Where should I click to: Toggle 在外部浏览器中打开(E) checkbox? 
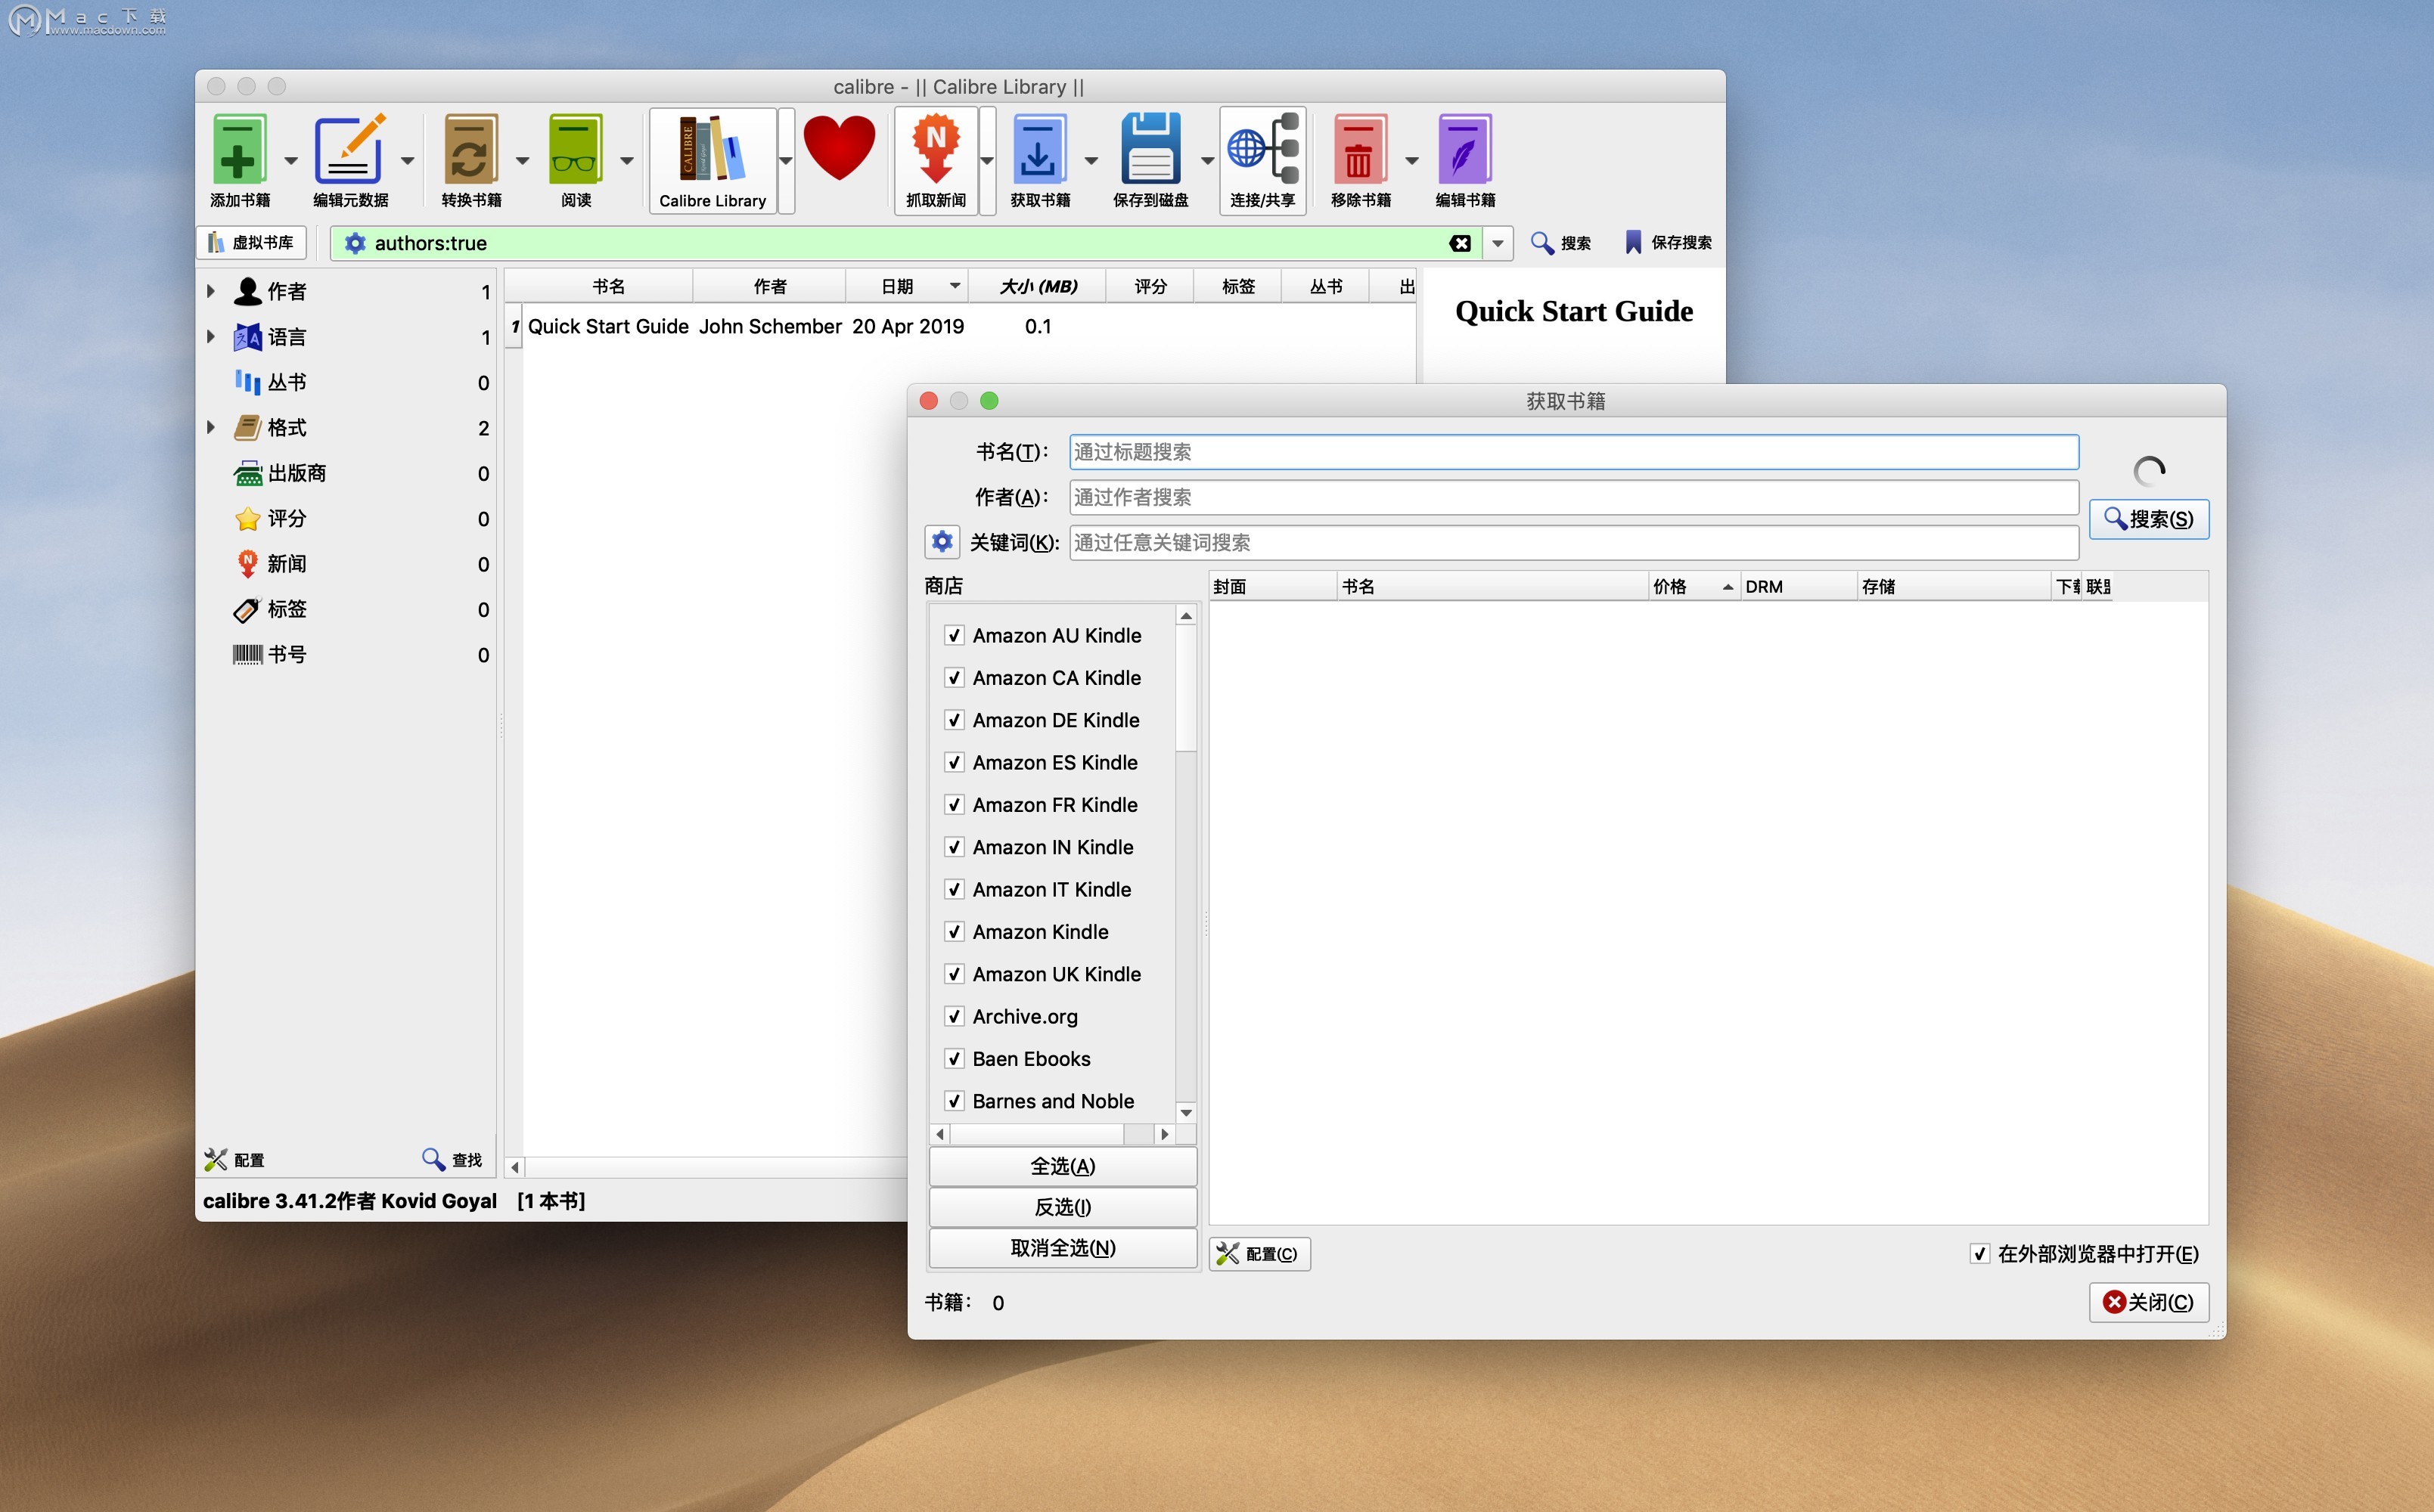(x=1979, y=1253)
